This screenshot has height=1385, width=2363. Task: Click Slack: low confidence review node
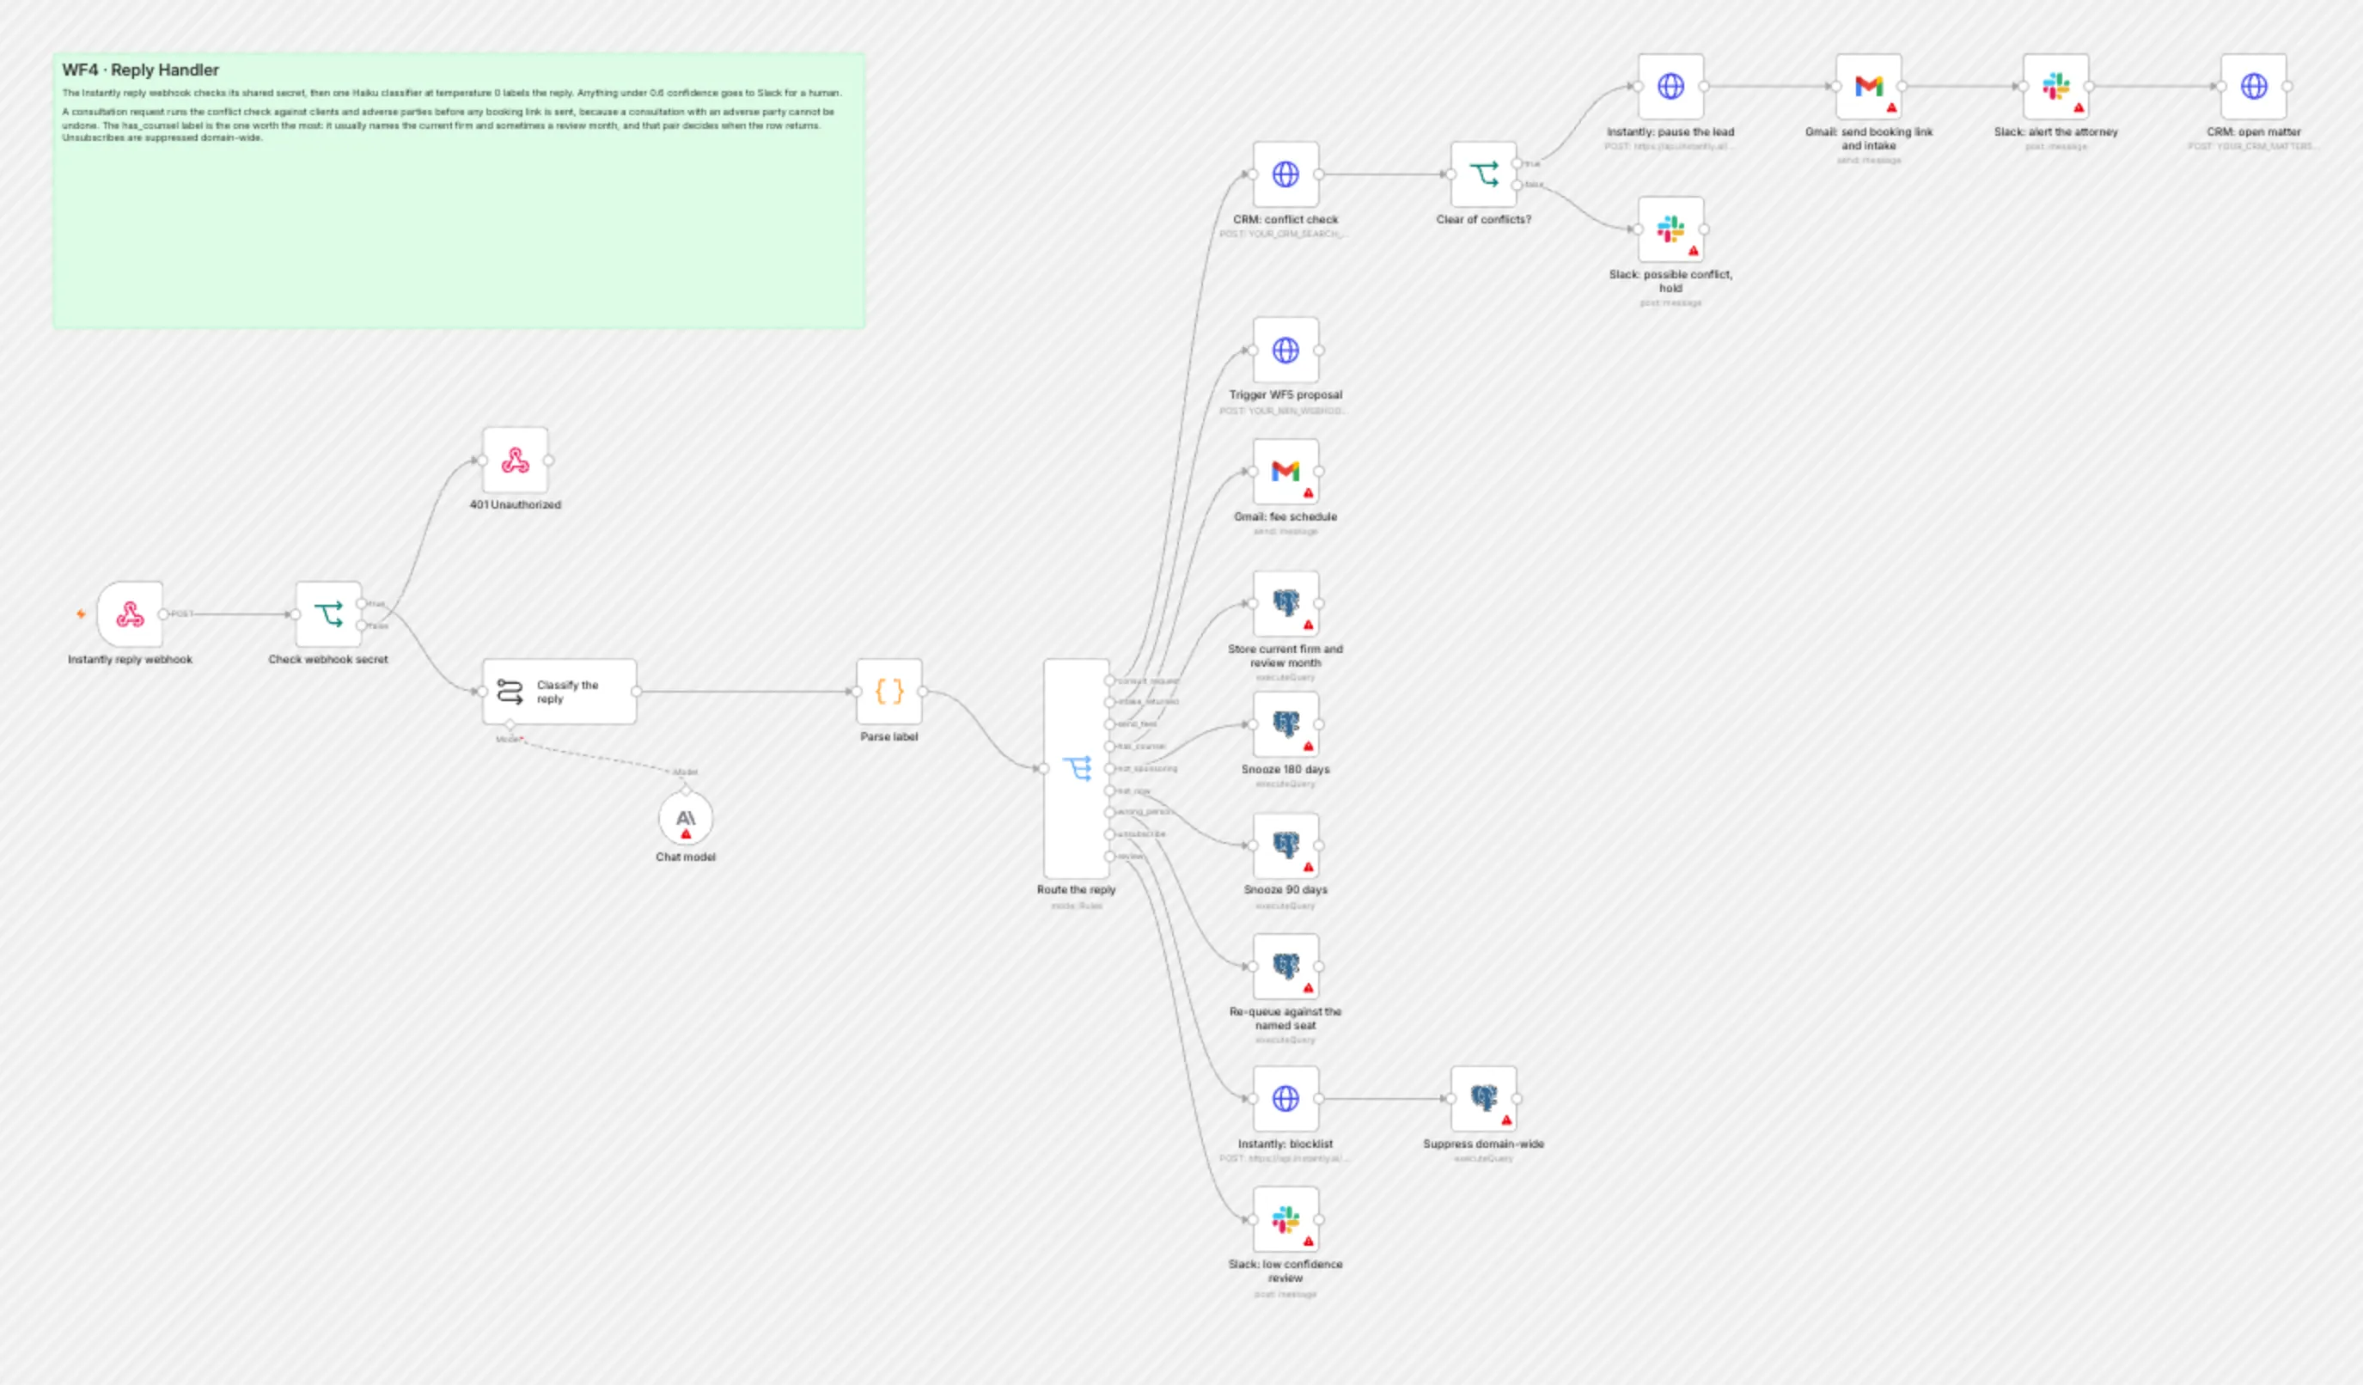click(x=1285, y=1219)
